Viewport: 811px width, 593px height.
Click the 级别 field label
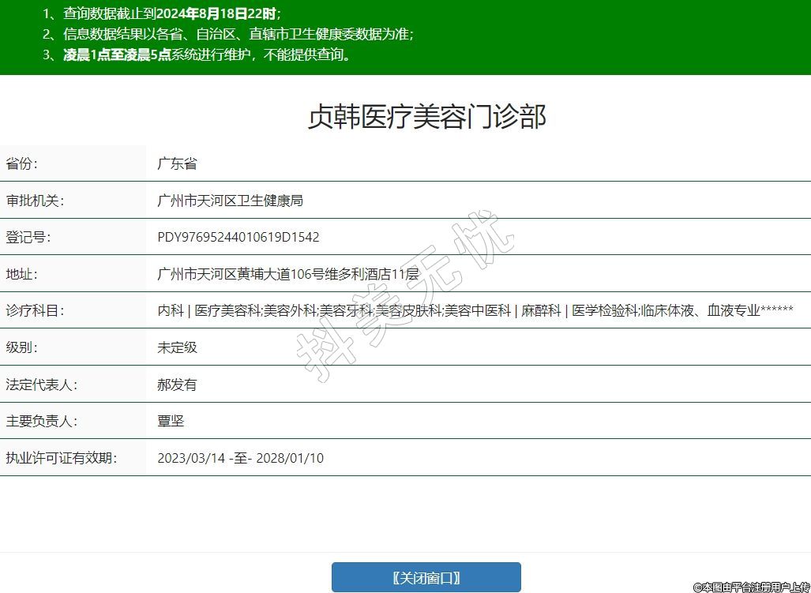22,347
